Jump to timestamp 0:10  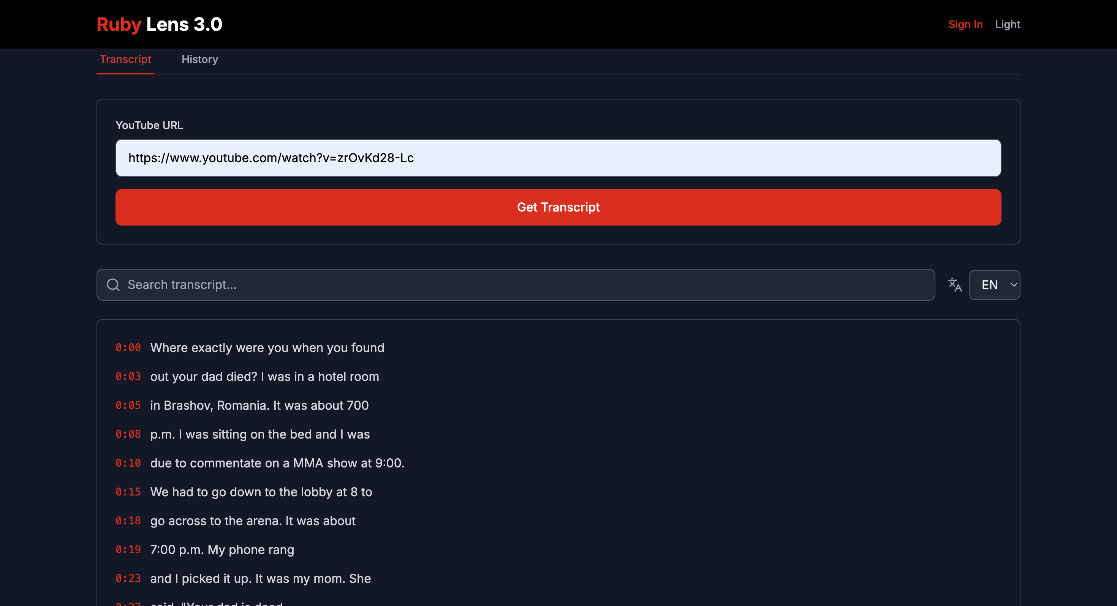[128, 463]
